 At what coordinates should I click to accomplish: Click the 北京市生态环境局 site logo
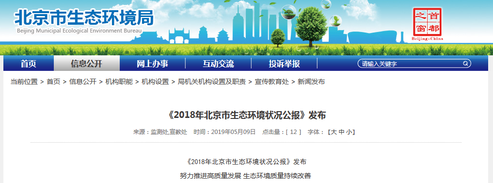(x=84, y=17)
